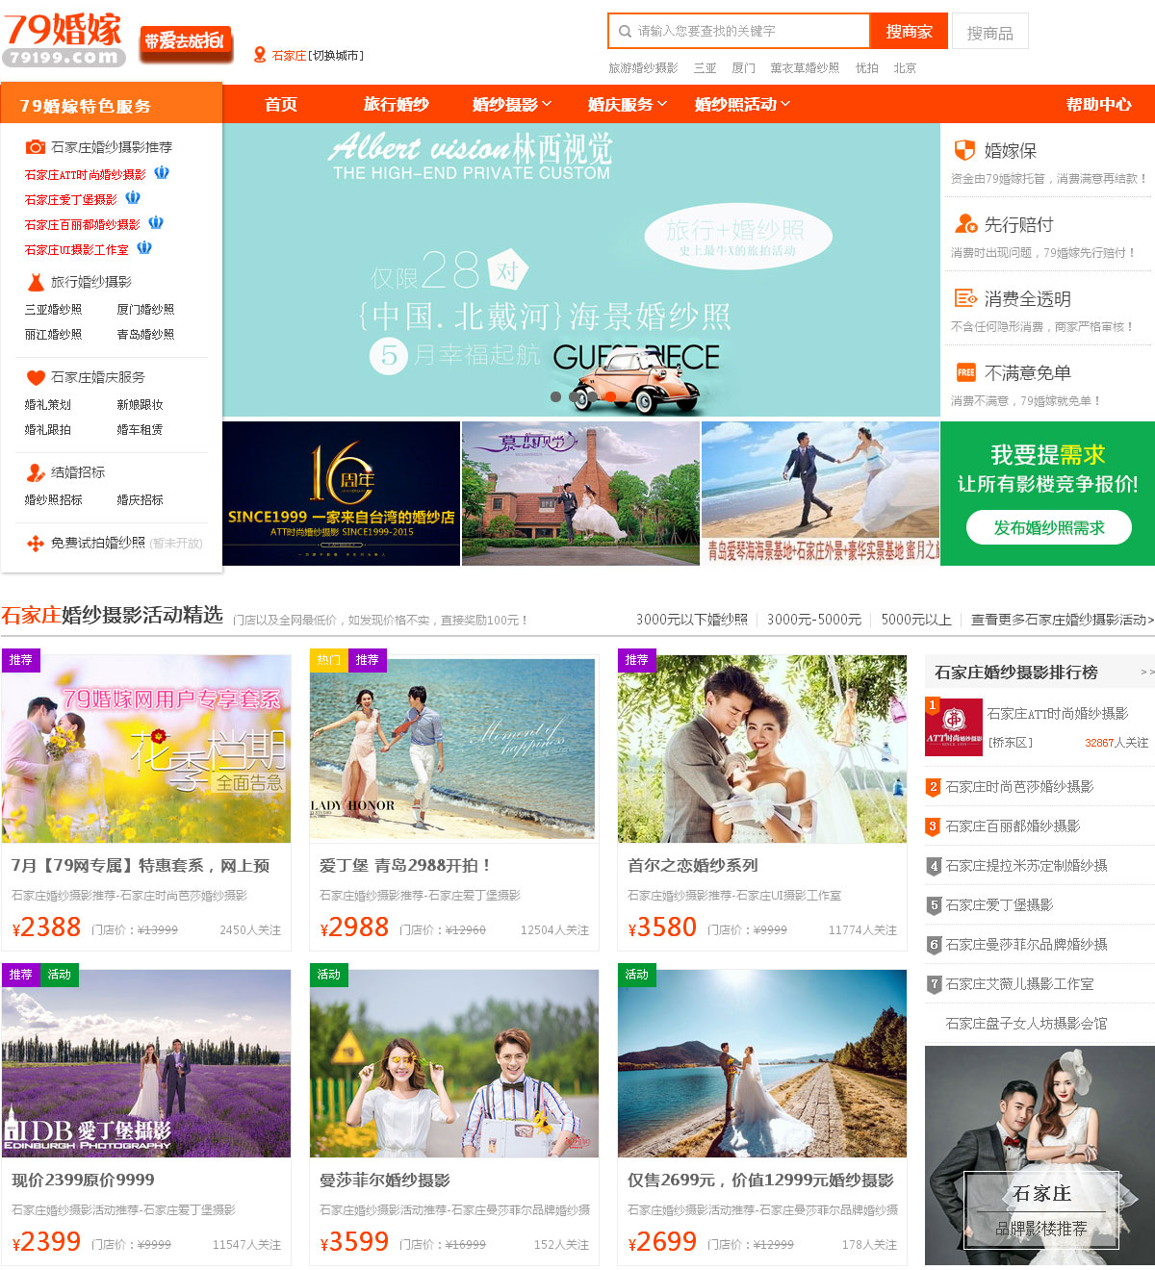Open the 旅行婚纱 nav item
The width and height of the screenshot is (1155, 1270).
click(x=396, y=104)
